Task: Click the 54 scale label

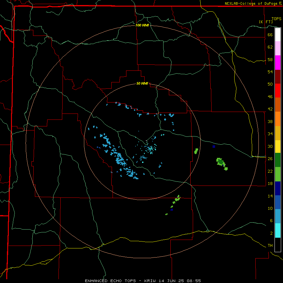Action: [270, 72]
